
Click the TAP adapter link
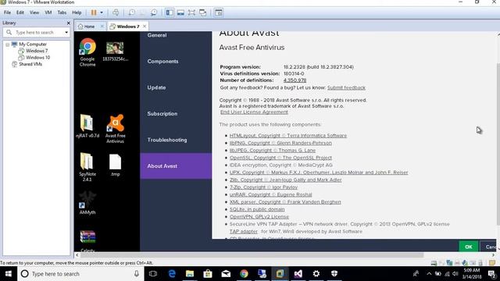tap(243, 232)
